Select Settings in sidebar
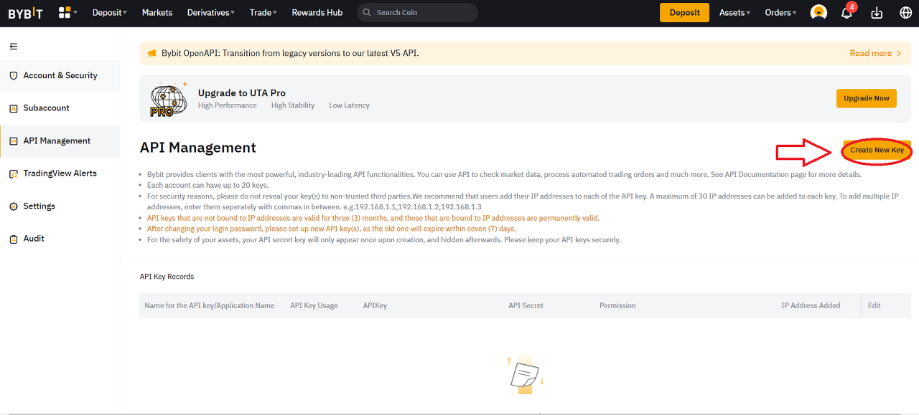Viewport: 919px width, 415px height. tap(60, 206)
